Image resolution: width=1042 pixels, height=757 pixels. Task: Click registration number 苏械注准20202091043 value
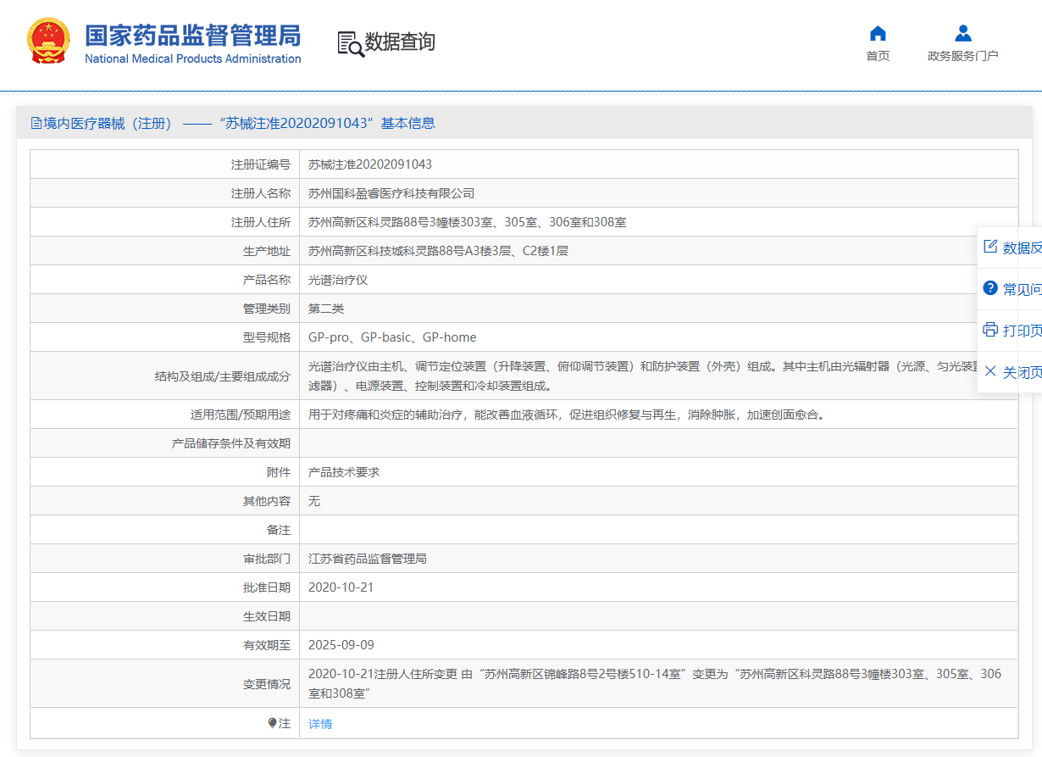[x=370, y=164]
